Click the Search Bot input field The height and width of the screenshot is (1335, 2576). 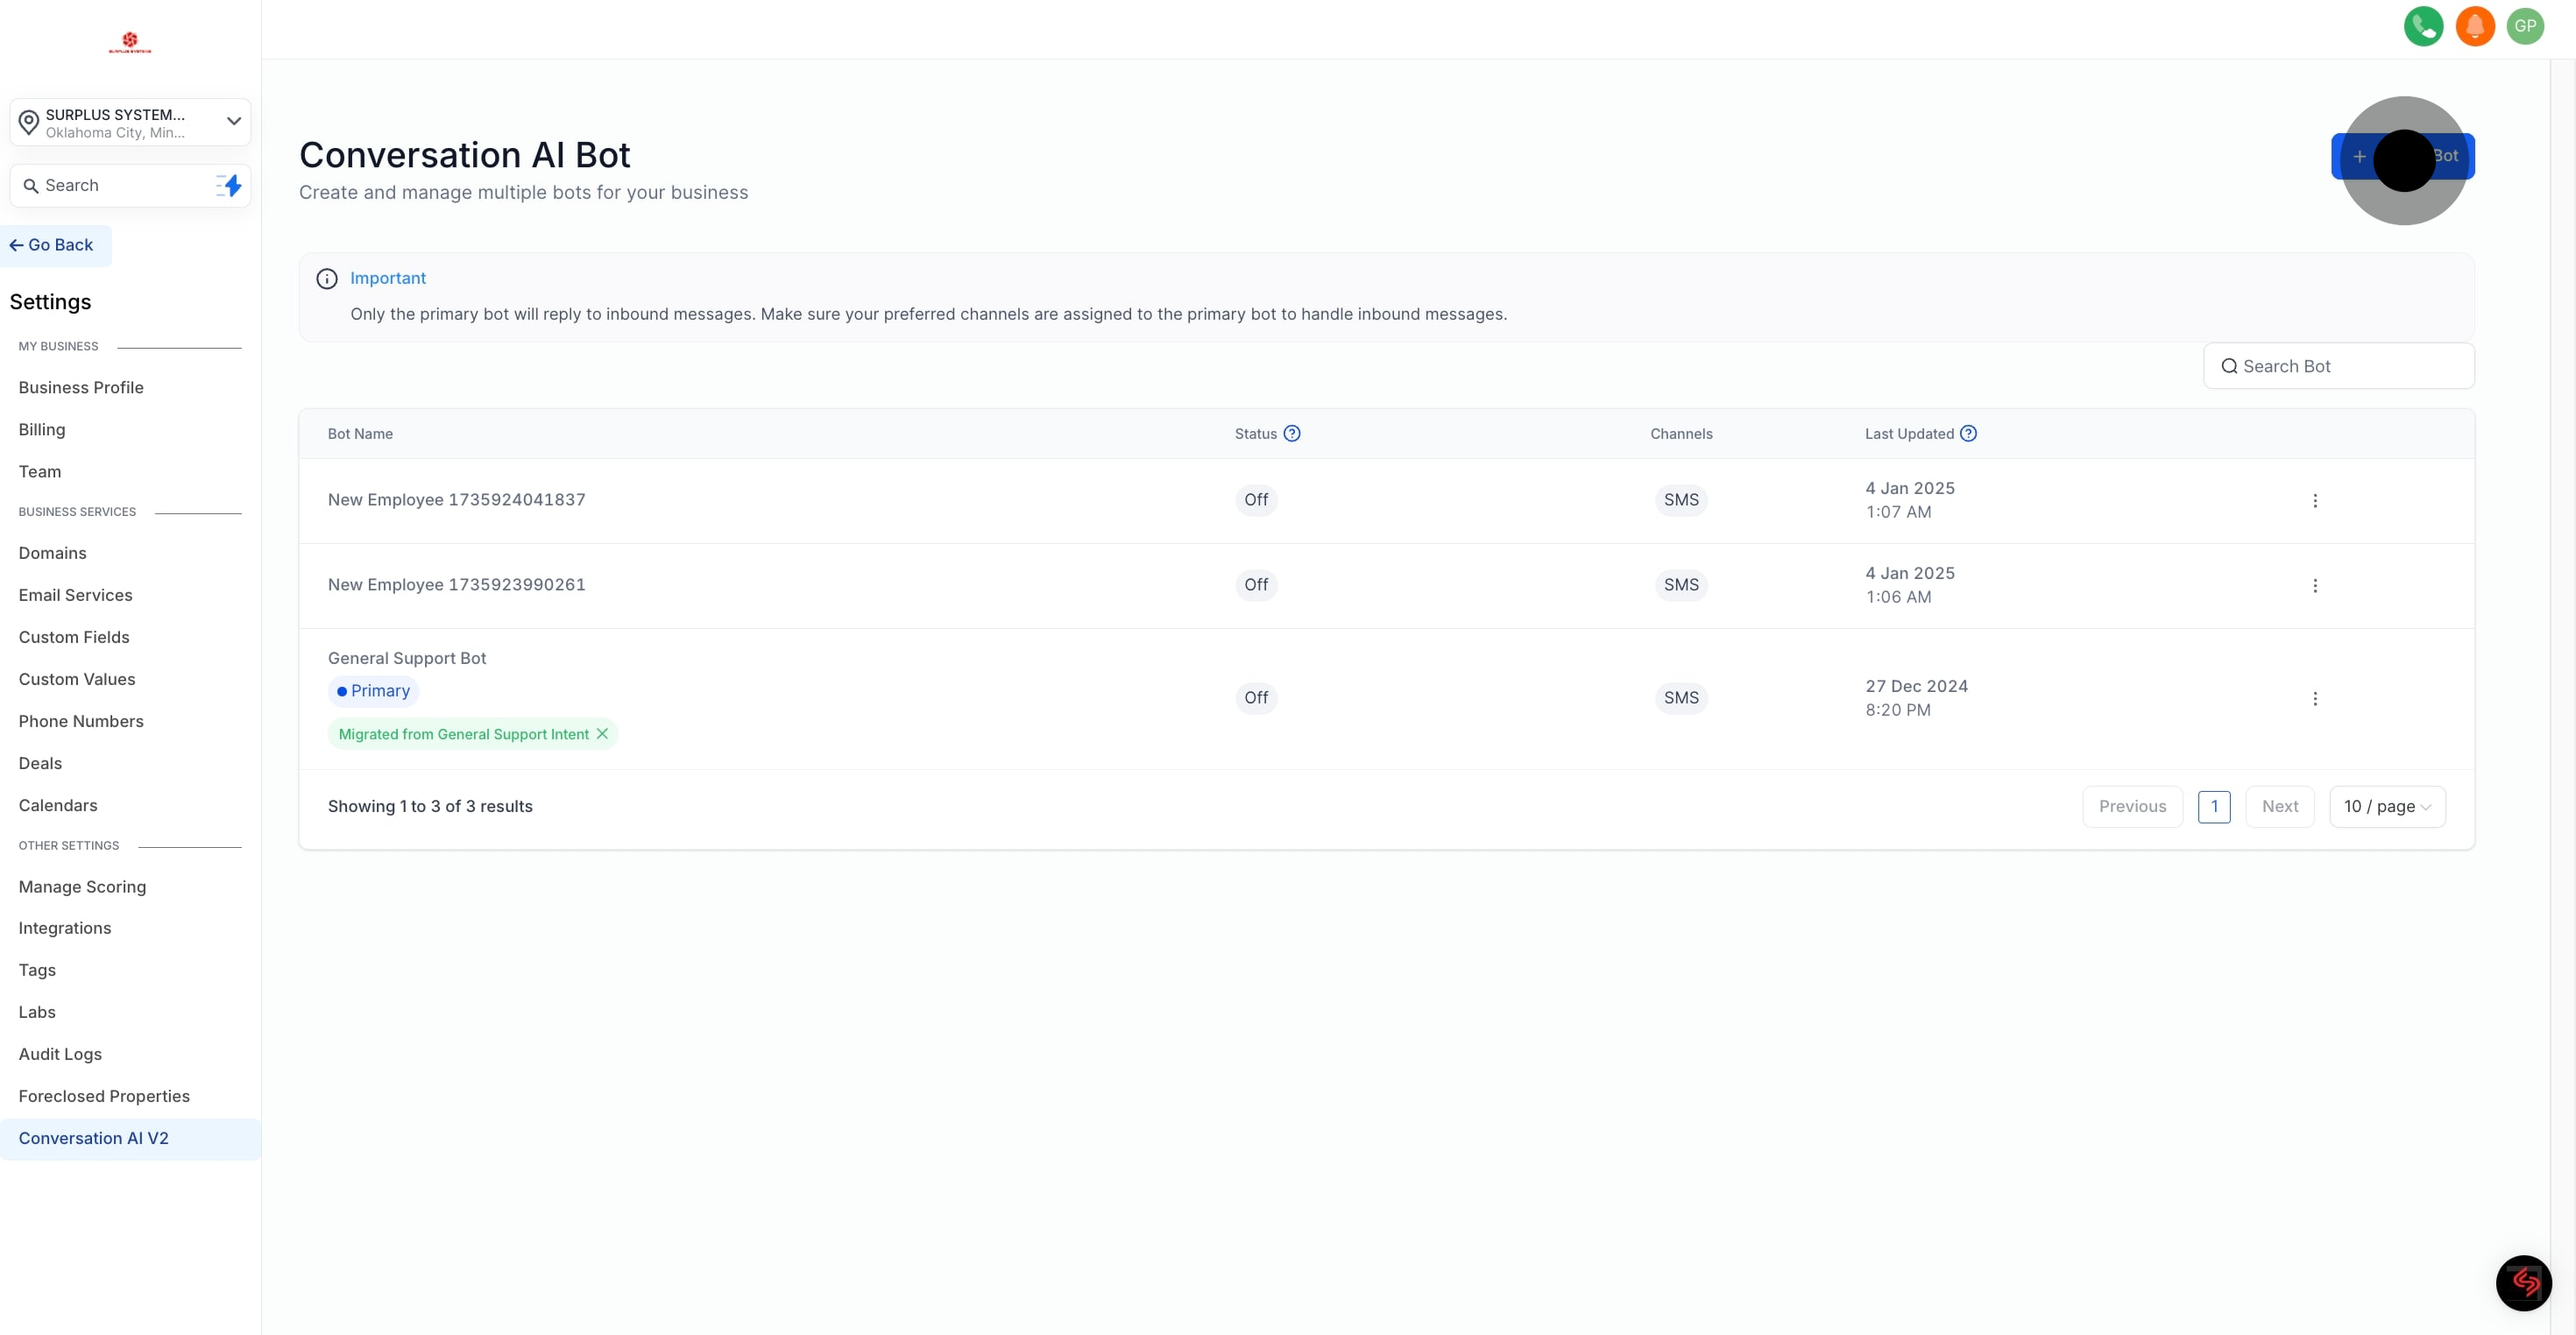2340,366
